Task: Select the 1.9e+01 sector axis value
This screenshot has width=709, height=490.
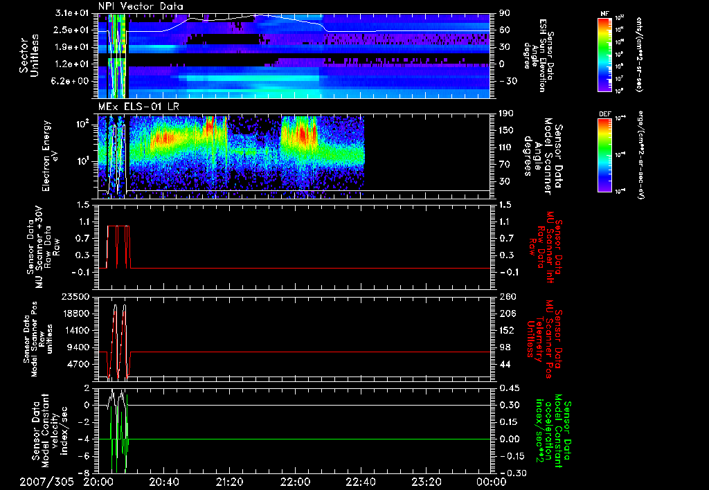Action: pos(71,47)
